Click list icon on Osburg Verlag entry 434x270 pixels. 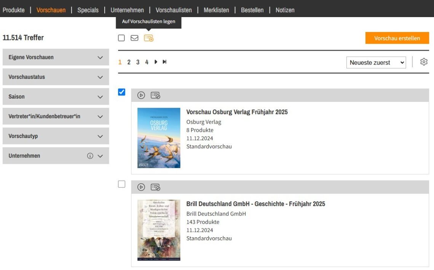click(155, 95)
